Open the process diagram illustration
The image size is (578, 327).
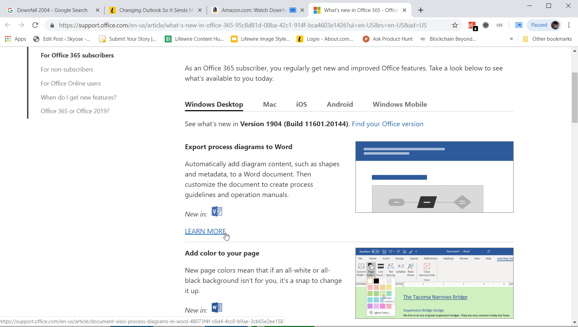click(x=435, y=177)
